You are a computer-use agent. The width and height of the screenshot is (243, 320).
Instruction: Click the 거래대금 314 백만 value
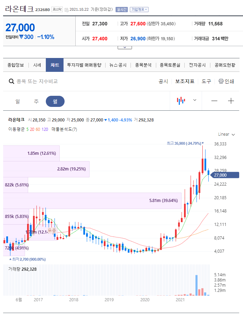[220, 39]
